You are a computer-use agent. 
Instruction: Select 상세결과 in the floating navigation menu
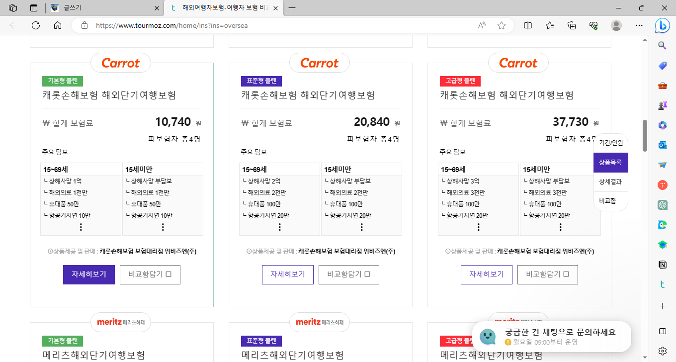click(x=610, y=181)
